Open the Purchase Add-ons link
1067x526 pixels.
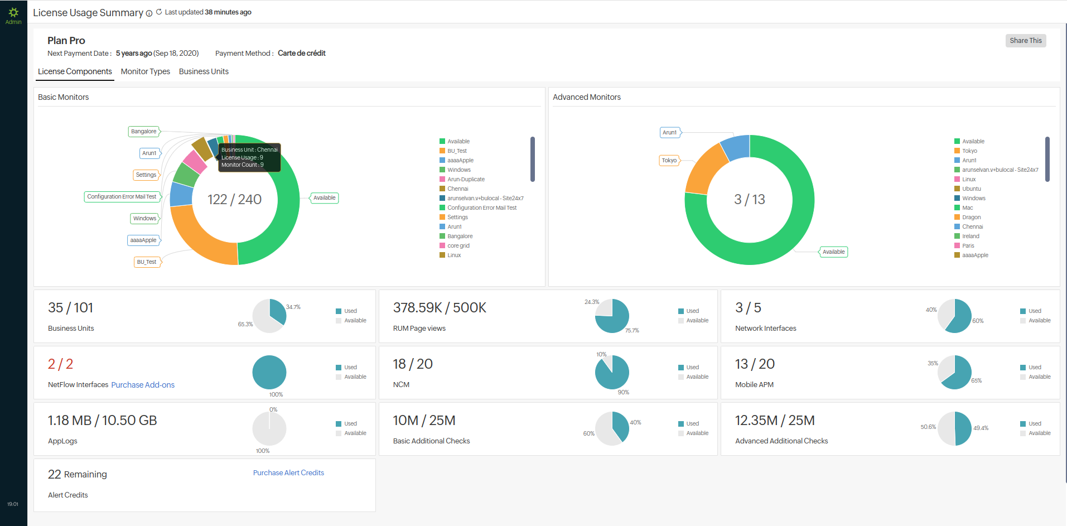[x=143, y=385]
